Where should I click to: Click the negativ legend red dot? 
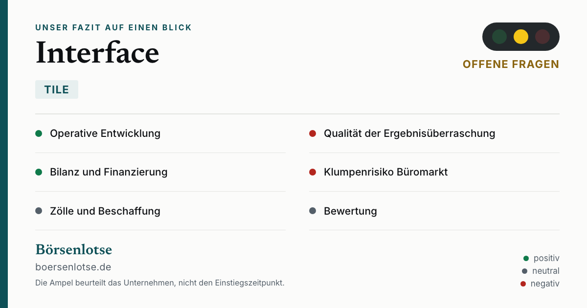click(523, 284)
